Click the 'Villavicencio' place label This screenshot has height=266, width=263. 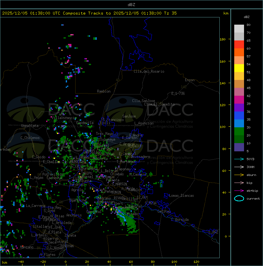point(64,118)
